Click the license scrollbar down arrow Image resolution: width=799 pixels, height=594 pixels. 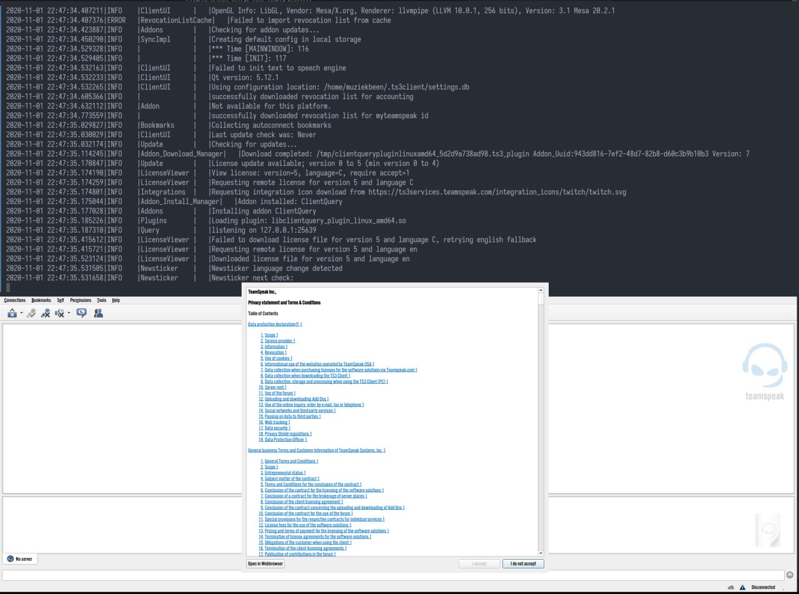point(541,553)
